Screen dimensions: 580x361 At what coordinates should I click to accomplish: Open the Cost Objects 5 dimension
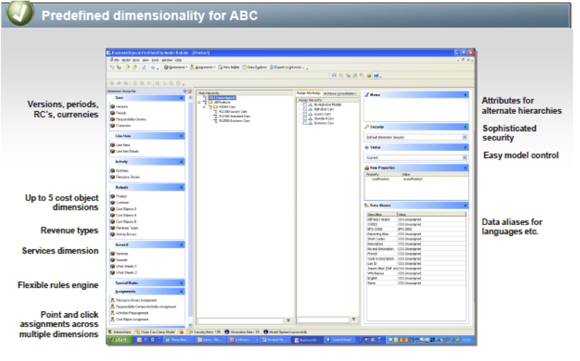(123, 221)
